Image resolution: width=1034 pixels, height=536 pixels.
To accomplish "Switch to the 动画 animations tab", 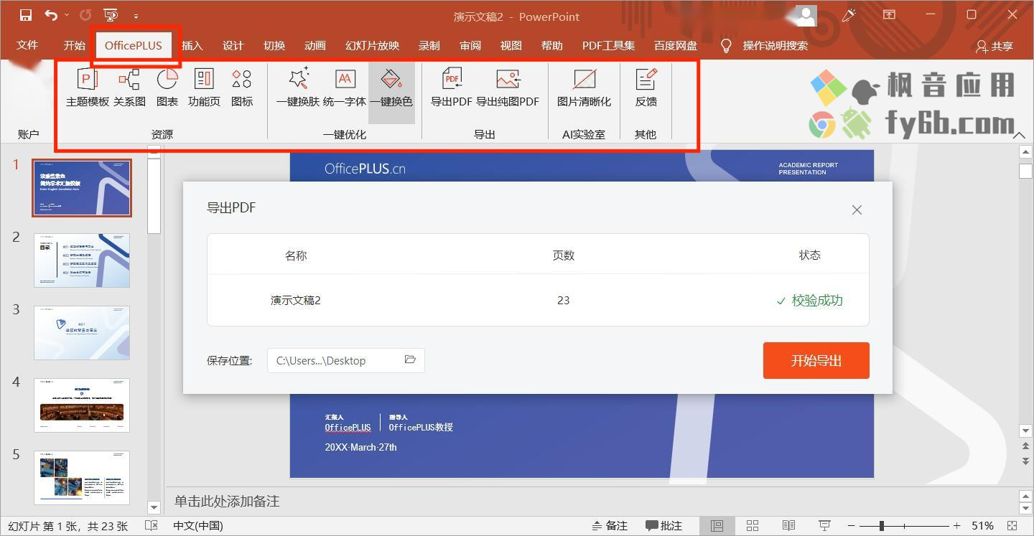I will [x=315, y=45].
